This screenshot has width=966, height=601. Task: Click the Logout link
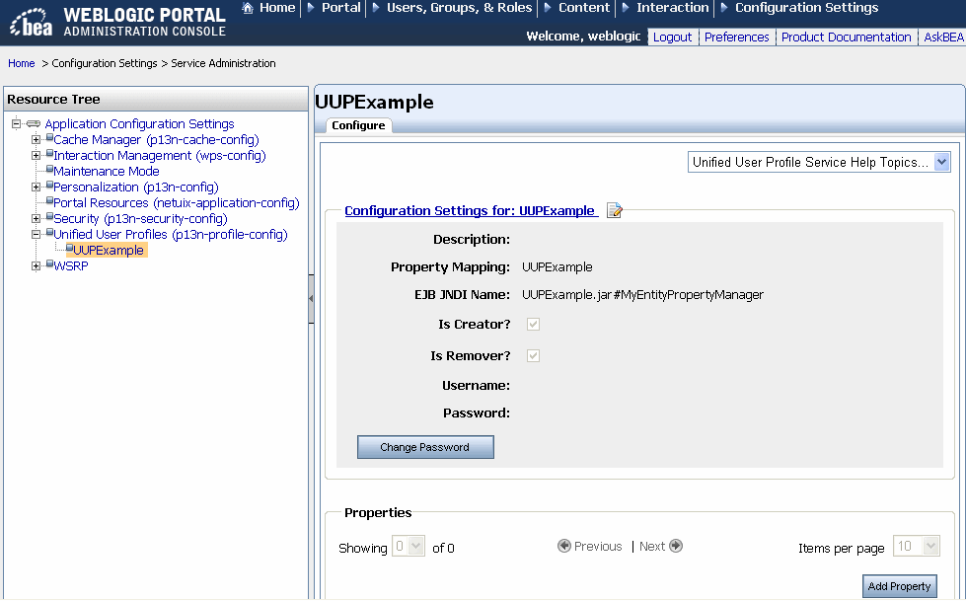tap(672, 37)
